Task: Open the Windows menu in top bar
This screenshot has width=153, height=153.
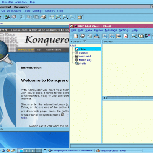Action: 21,2
